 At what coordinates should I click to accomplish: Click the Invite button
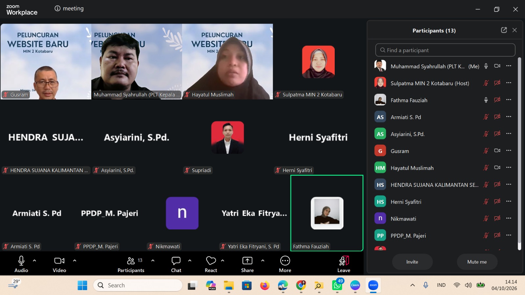click(x=412, y=262)
